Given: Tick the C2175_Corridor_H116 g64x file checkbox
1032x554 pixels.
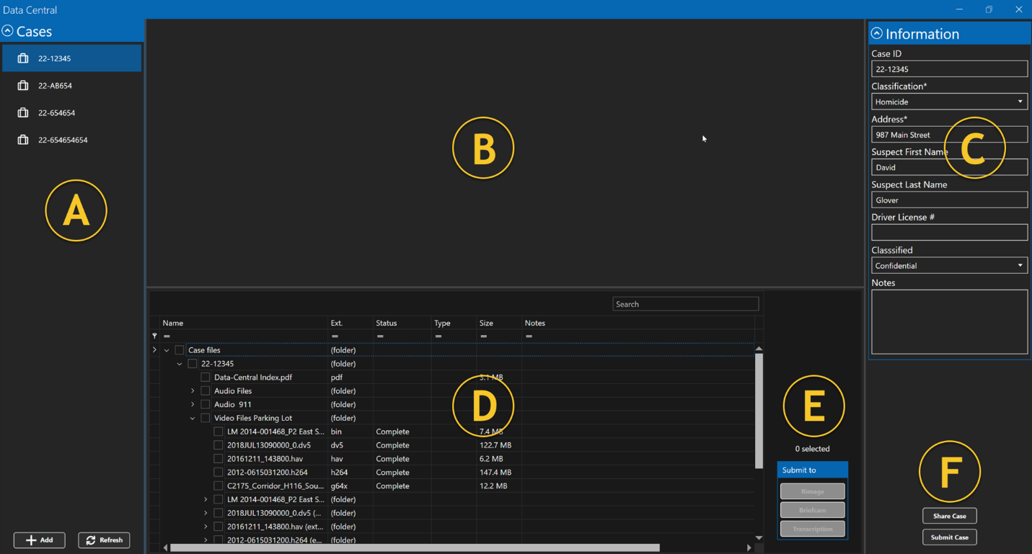Looking at the screenshot, I should (x=219, y=486).
